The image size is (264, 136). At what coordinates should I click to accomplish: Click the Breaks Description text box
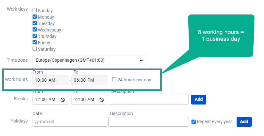pos(148,100)
